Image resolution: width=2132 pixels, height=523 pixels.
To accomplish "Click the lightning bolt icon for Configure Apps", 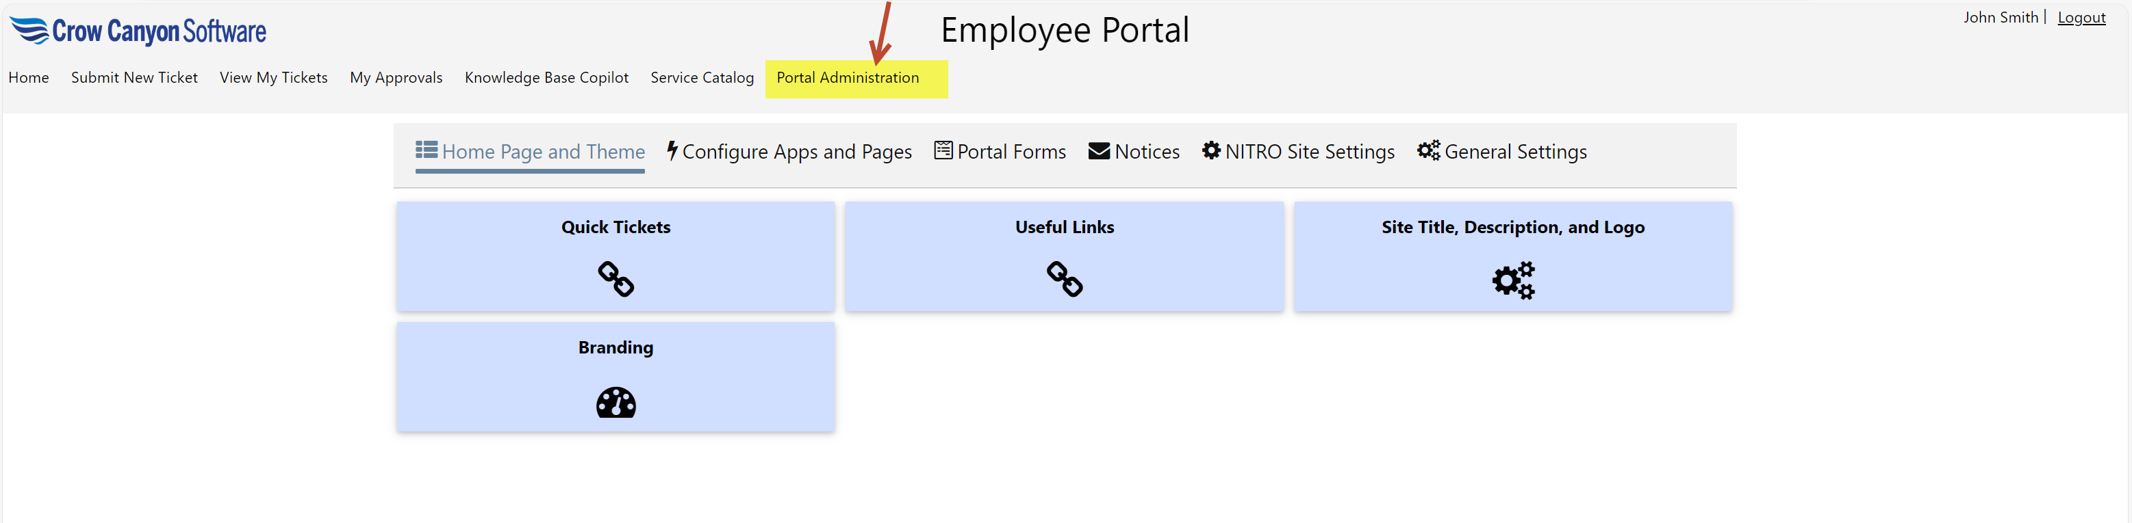I will click(672, 150).
